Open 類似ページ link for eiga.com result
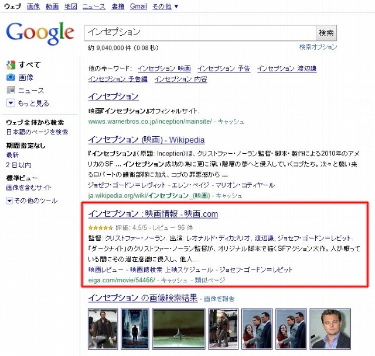375x356 pixels. pyautogui.click(x=210, y=280)
